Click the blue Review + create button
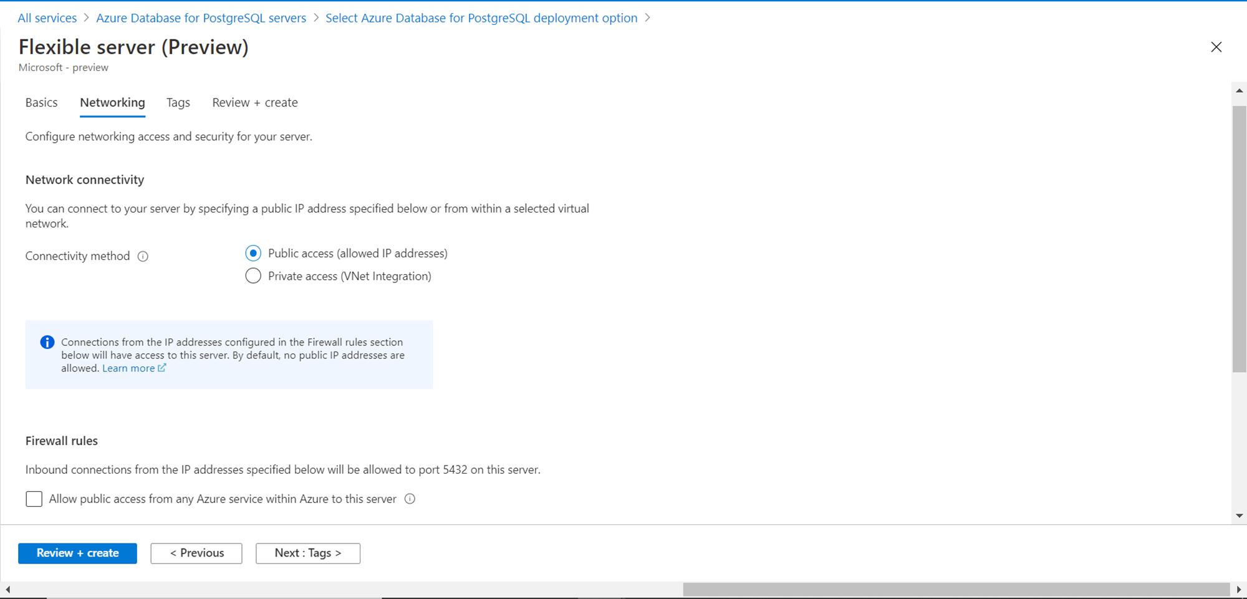This screenshot has height=599, width=1247. coord(77,553)
